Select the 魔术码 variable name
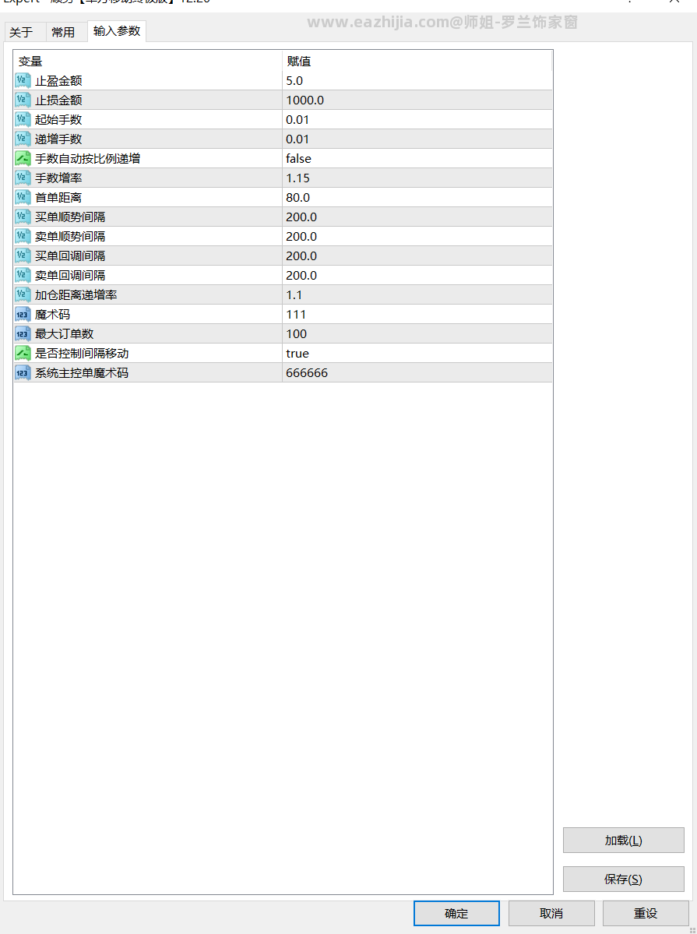This screenshot has width=697, height=934. 52,314
